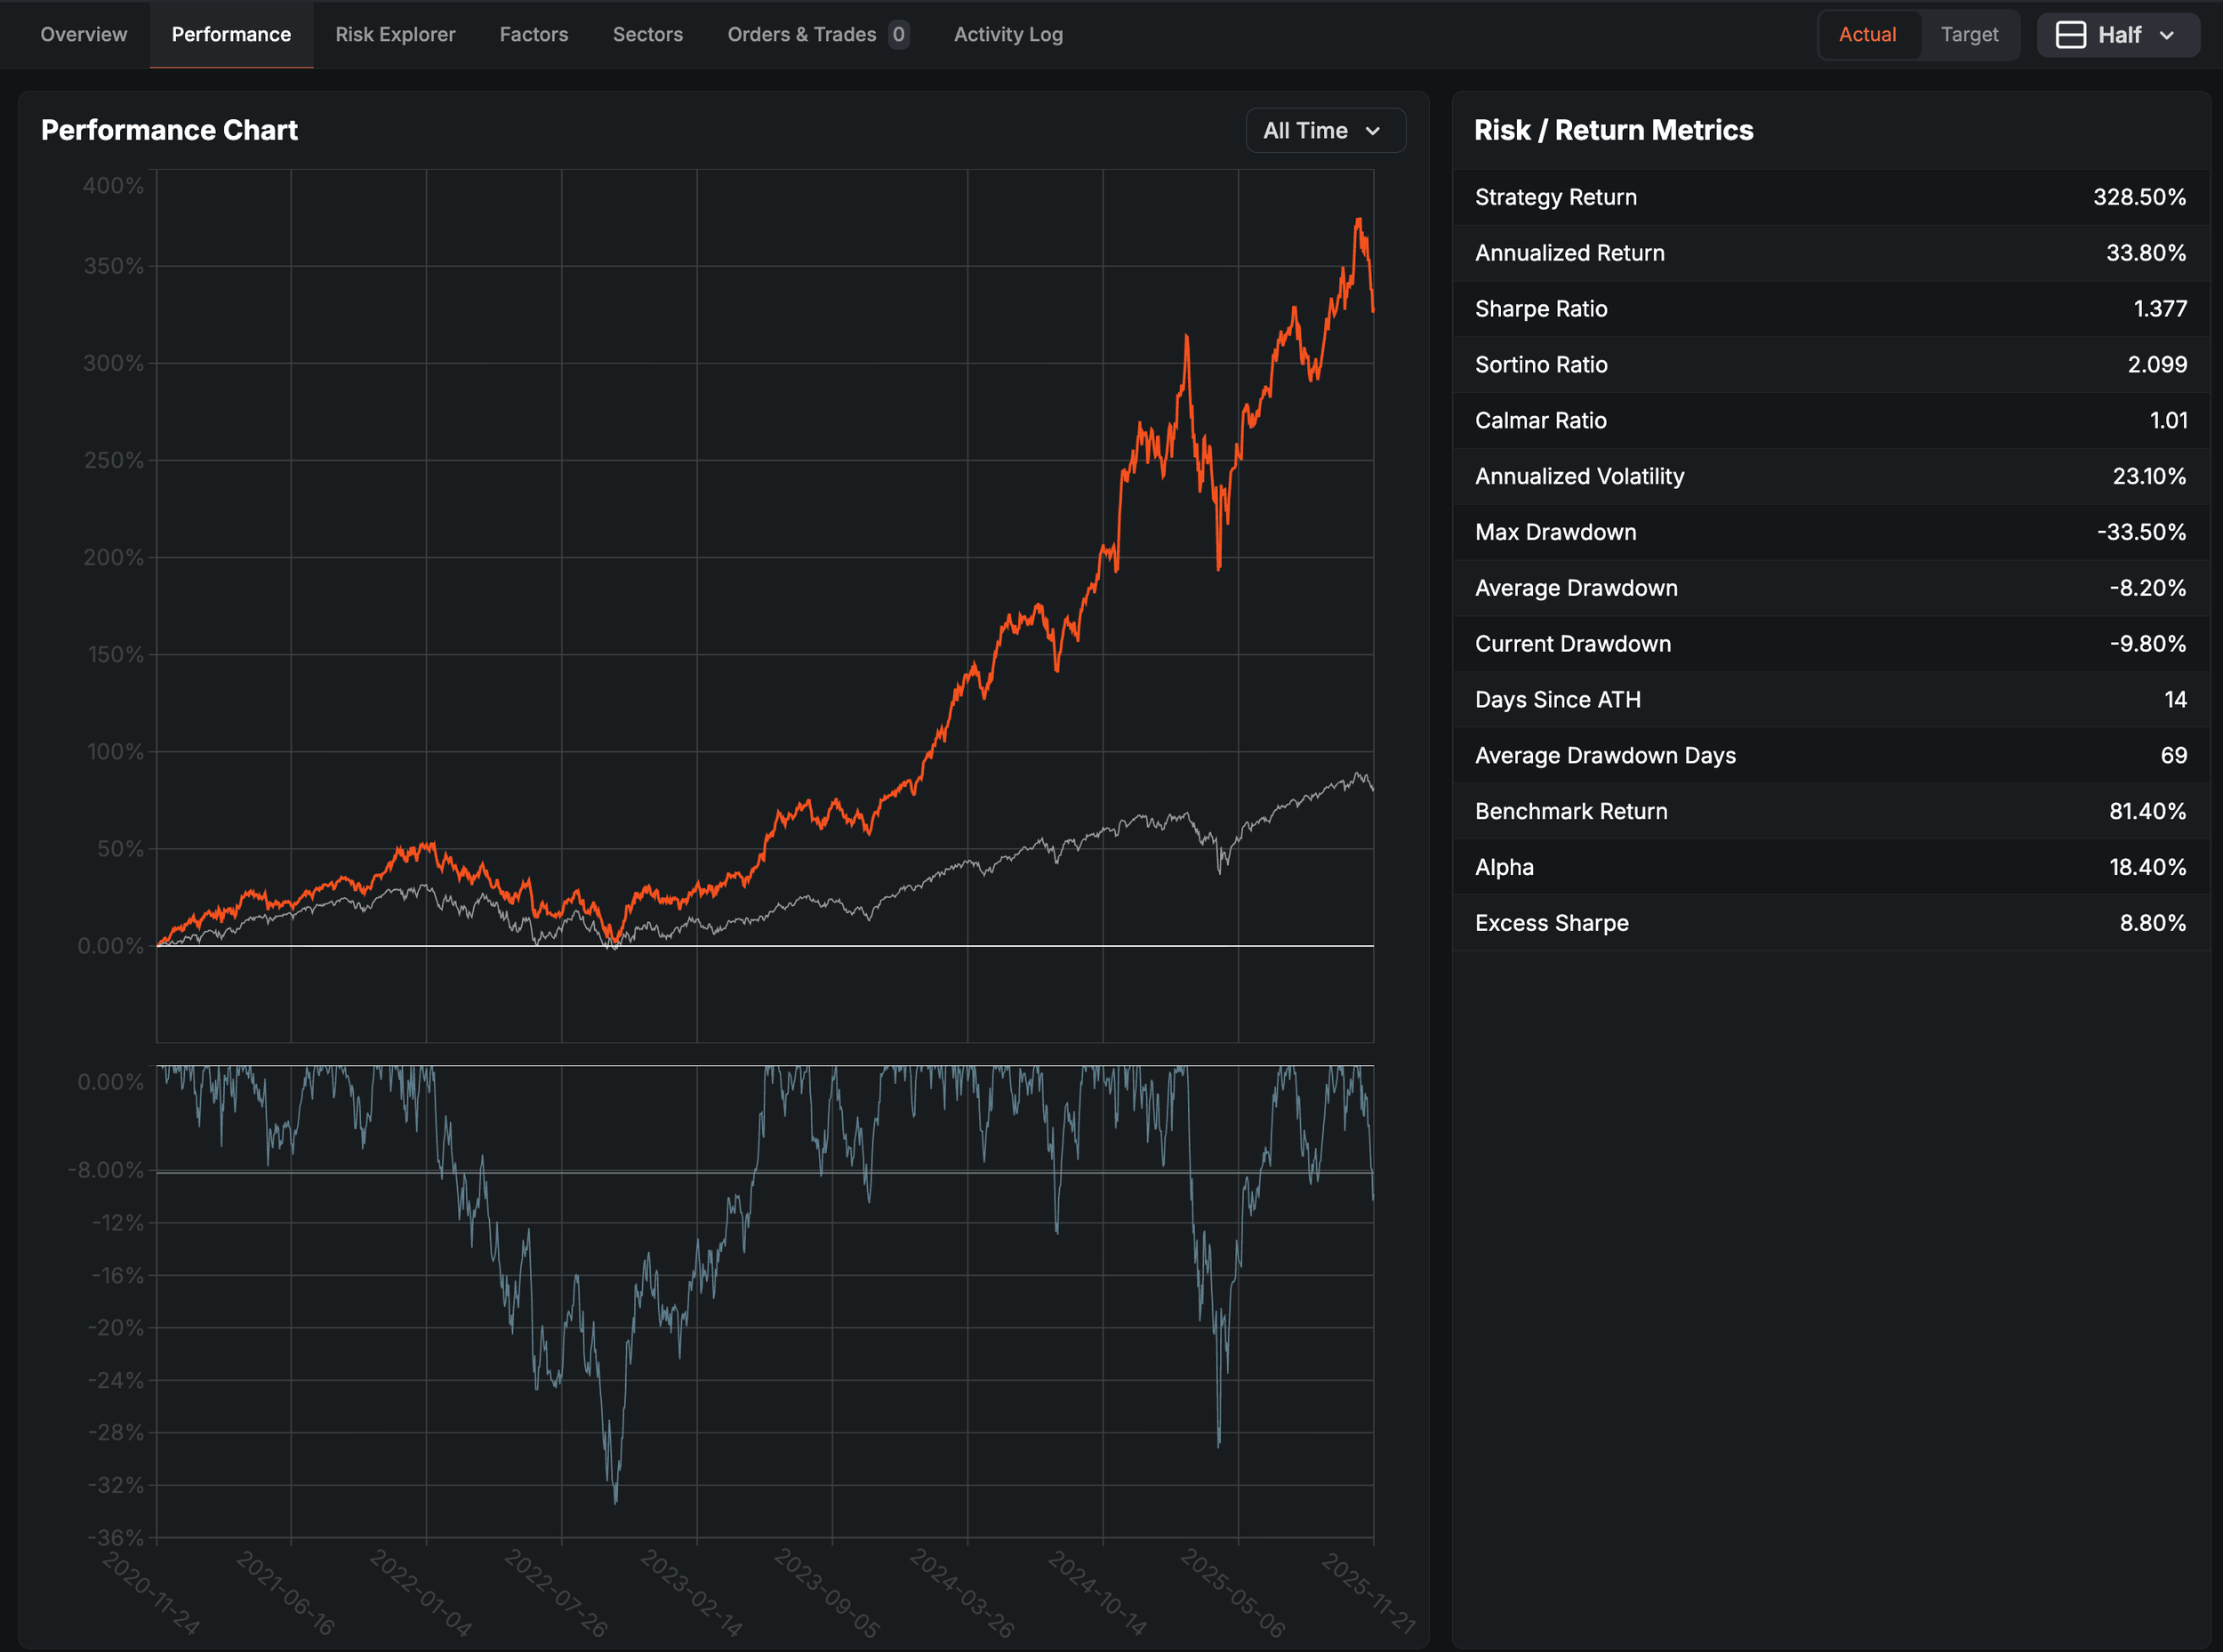Screen dimensions: 2223x1652
Task: Click the Half layout split icon
Action: (x=2070, y=35)
